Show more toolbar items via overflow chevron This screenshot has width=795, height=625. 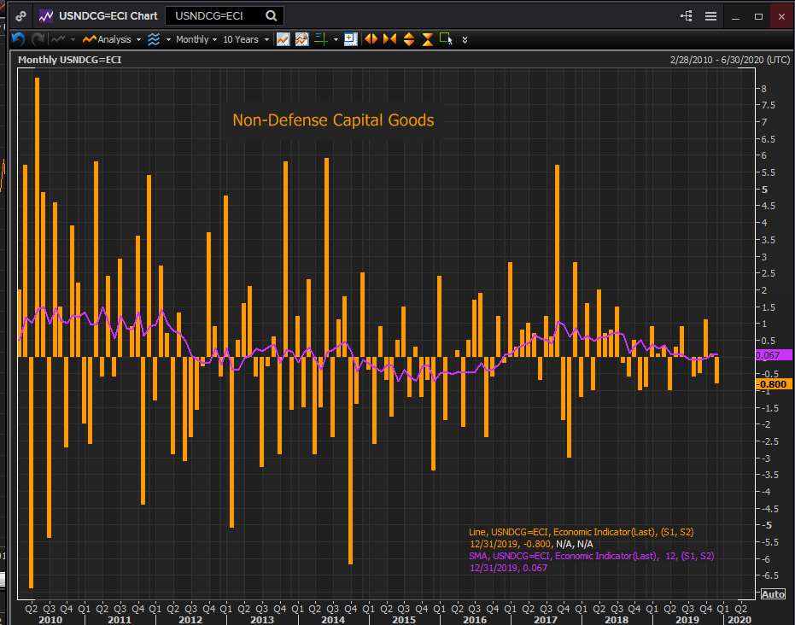click(465, 39)
